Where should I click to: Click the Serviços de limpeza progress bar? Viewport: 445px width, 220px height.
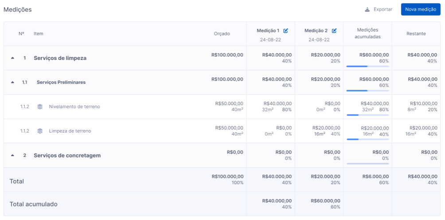(x=367, y=67)
